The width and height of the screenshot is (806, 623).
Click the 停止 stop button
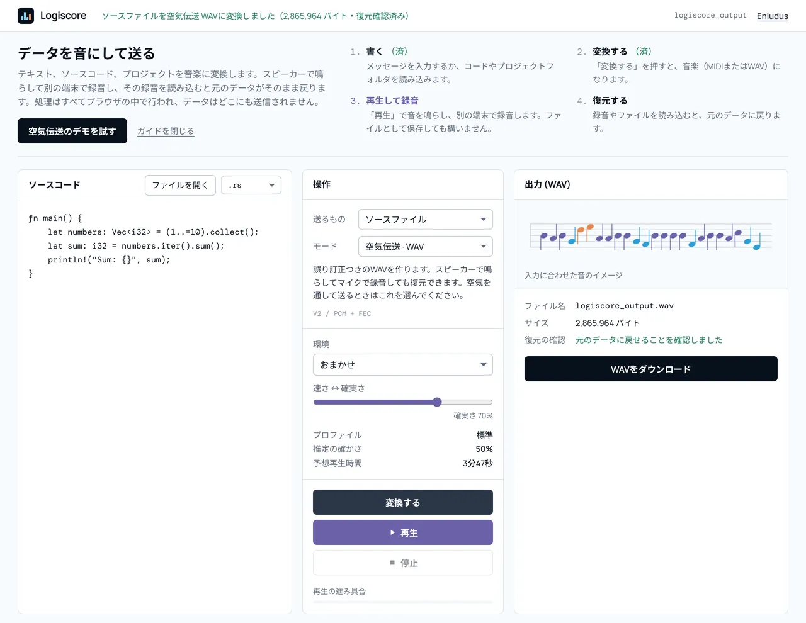403,563
